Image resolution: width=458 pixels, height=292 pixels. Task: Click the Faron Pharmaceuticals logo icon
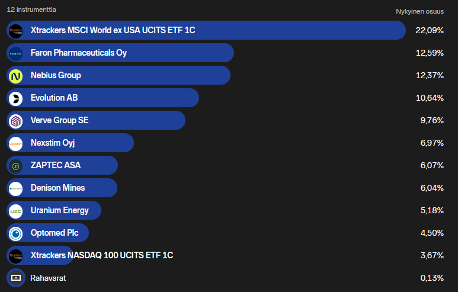pos(16,53)
